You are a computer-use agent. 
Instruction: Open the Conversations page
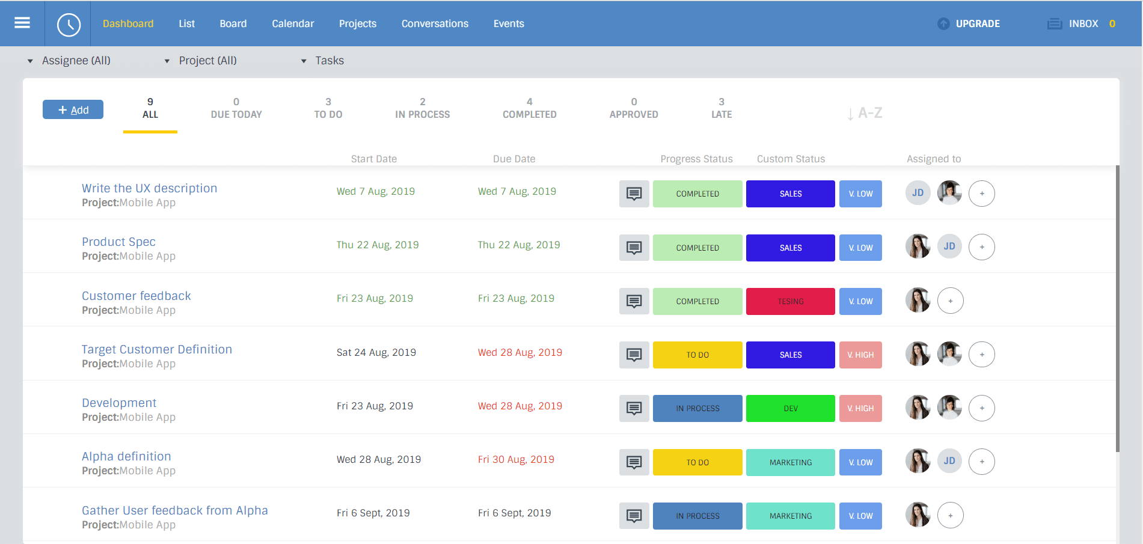pyautogui.click(x=435, y=23)
